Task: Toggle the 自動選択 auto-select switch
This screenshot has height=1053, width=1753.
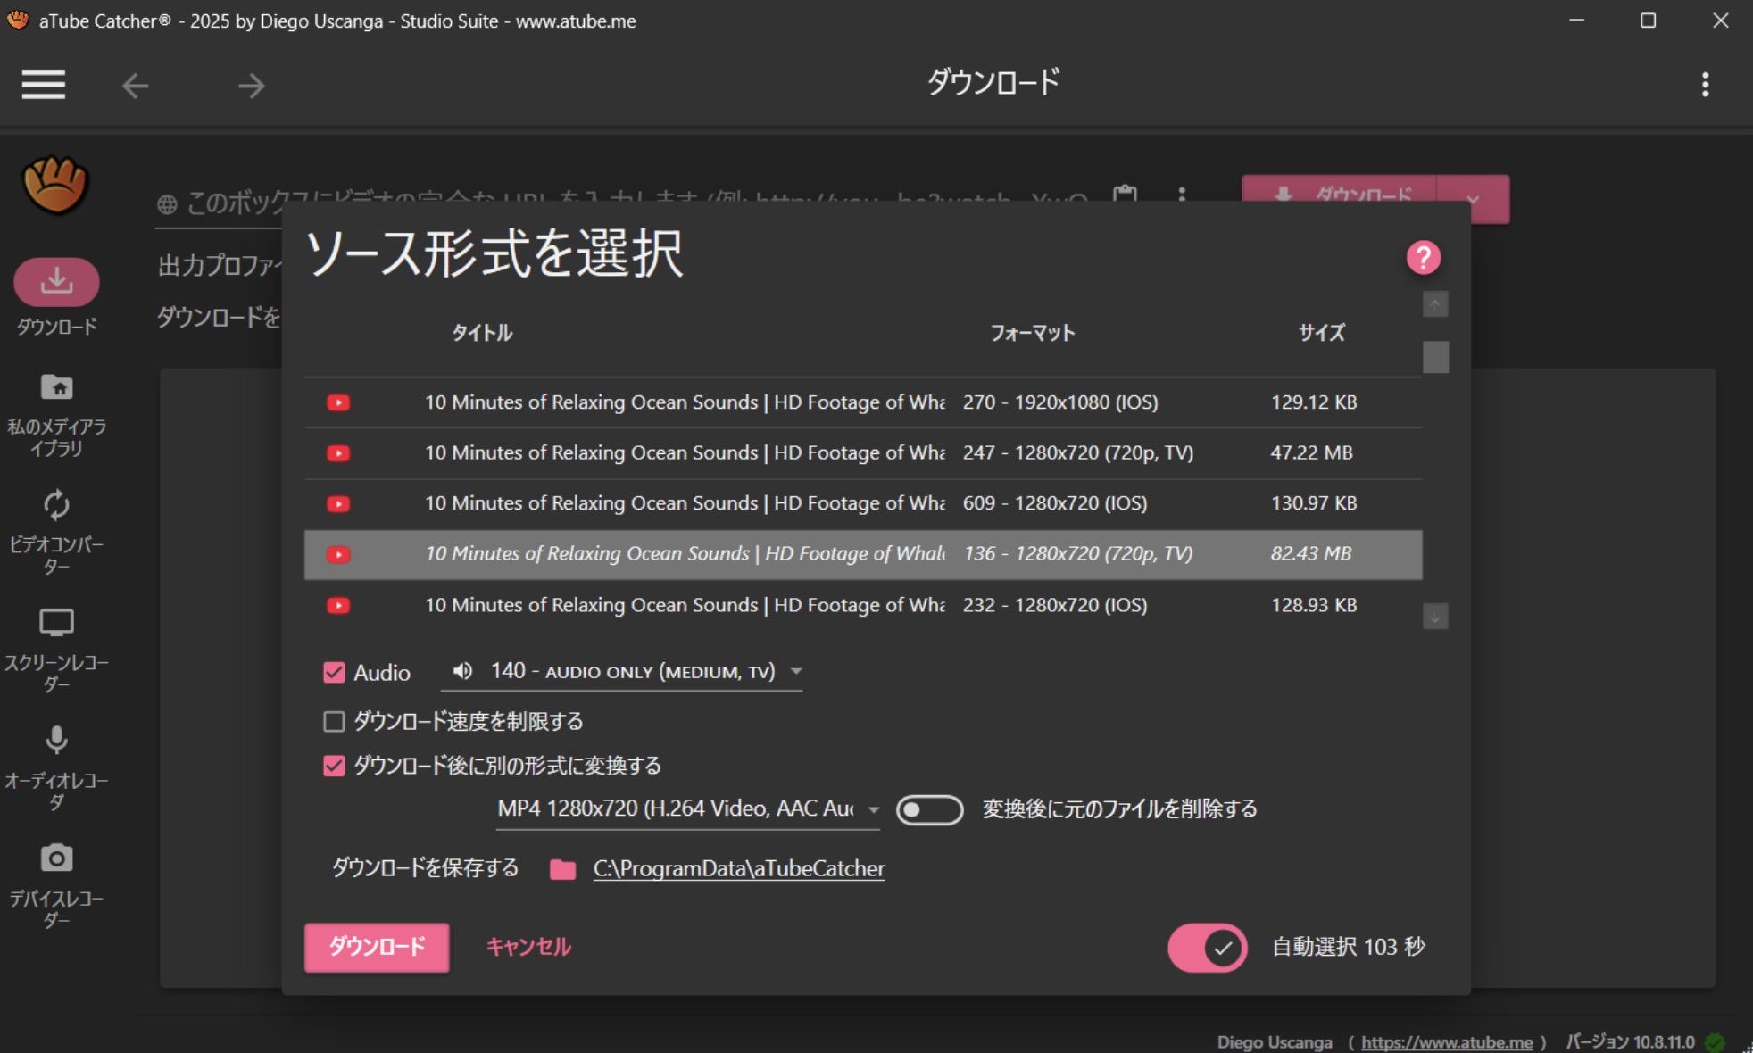Action: click(1207, 947)
